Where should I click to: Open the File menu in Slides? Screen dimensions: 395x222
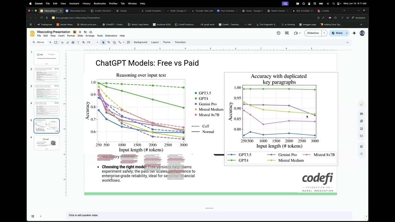coord(39,36)
